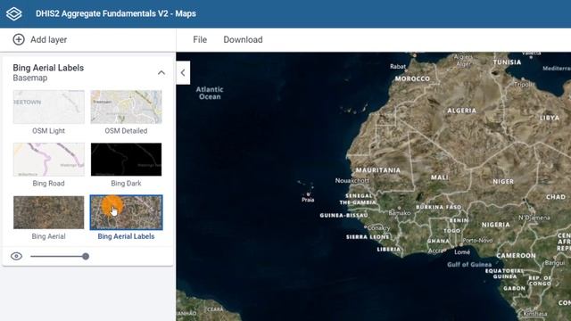The width and height of the screenshot is (571, 321).
Task: Click the Nouakchott city label
Action: 352,180
